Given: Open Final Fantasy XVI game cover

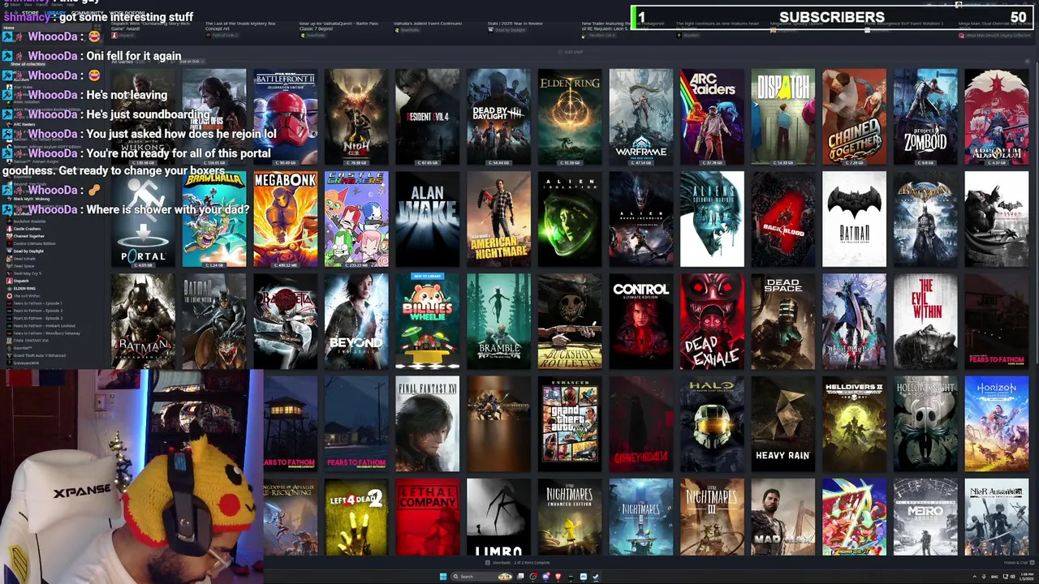Looking at the screenshot, I should (427, 423).
